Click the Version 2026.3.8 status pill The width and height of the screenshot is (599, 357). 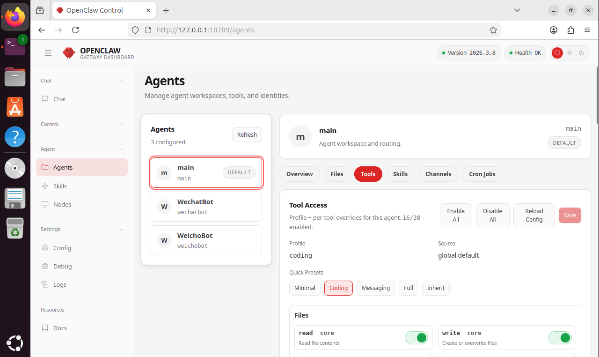469,53
